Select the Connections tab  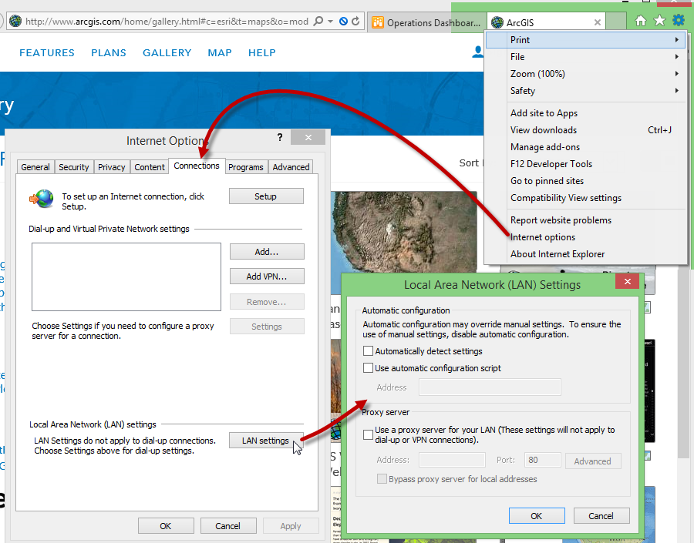(x=197, y=166)
